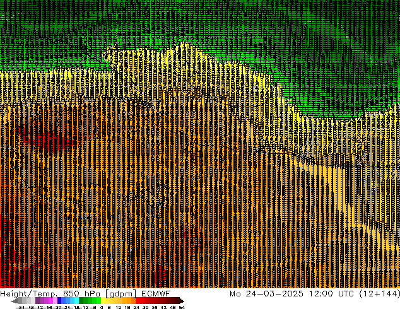Image resolution: width=400 pixels, height=309 pixels.
Task: Click the '12' legend scale label
Action: coord(119,308)
